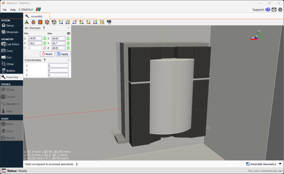Set view to +Y direction
Image resolution: width=284 pixels, height=174 pixels.
click(x=81, y=22)
